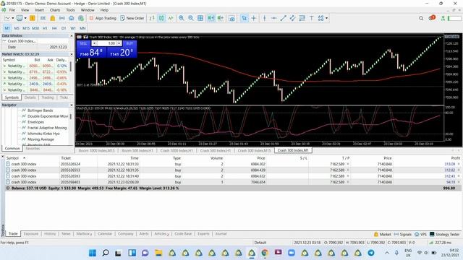Open the Tools menu
This screenshot has height=260, width=463.
[70, 10]
